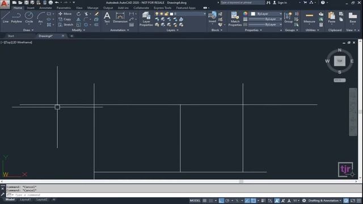363x204 pixels.
Task: Expand the Draw panel dropdown
Action: pyautogui.click(x=28, y=30)
